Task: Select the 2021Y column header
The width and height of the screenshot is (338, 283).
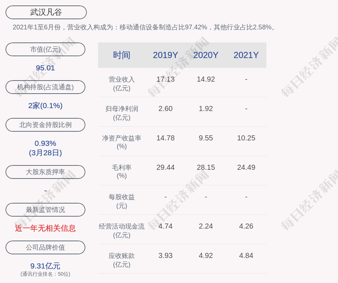Action: (x=246, y=55)
